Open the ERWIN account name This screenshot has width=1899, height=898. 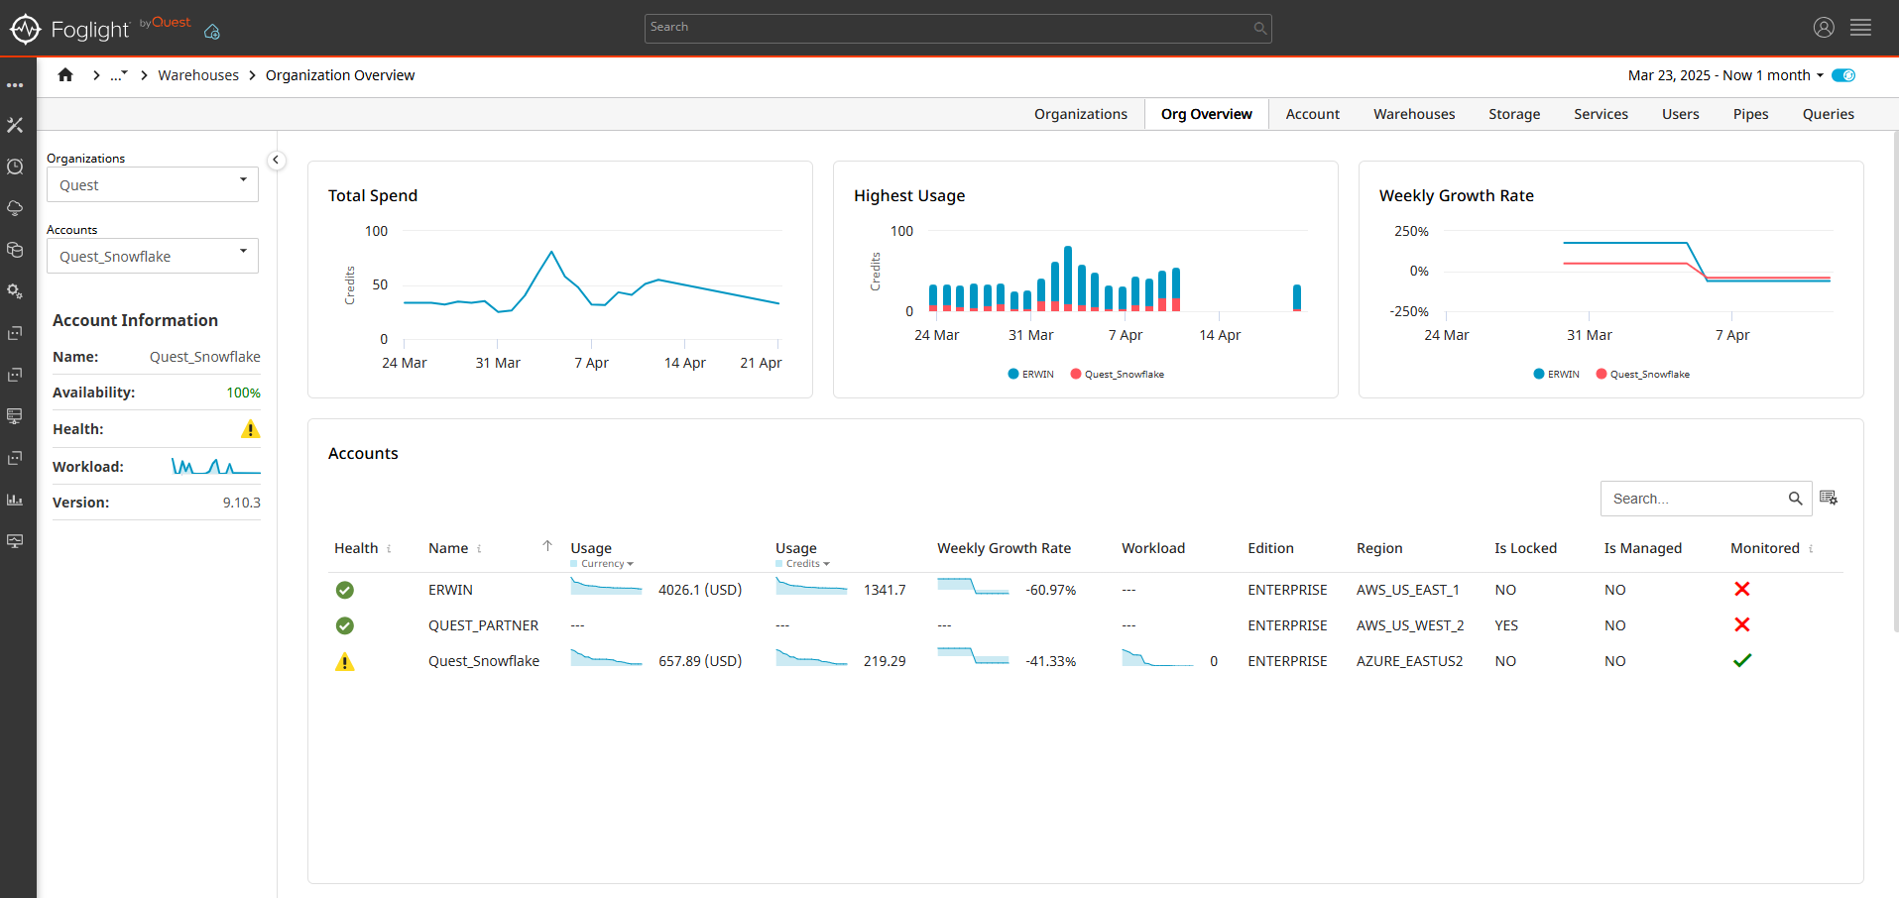click(x=450, y=590)
